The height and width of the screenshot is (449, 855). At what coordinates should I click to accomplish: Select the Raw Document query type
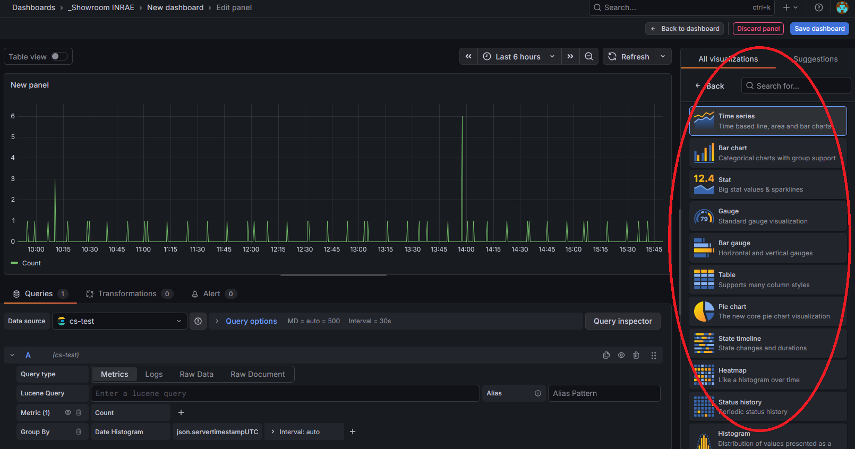point(258,374)
